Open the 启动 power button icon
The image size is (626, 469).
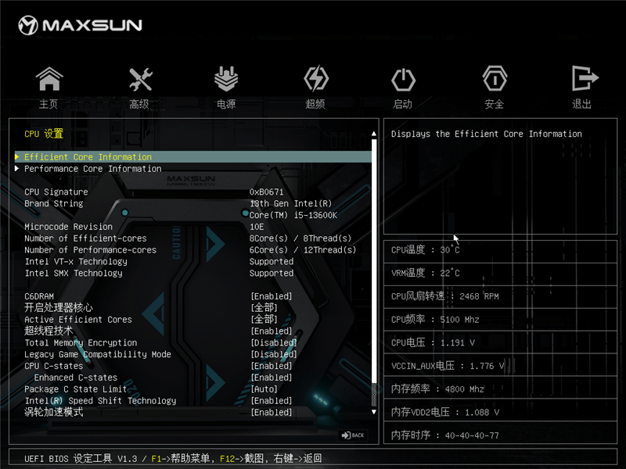coord(403,80)
